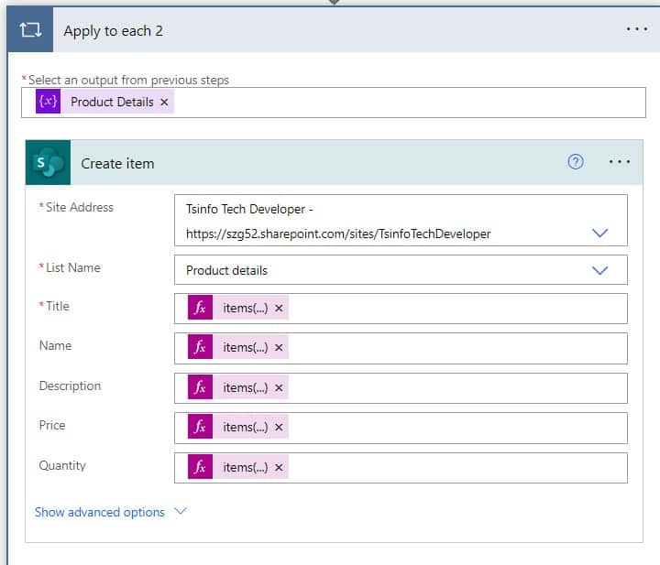Click the Product Details variable icon
The height and width of the screenshot is (565, 660).
pyautogui.click(x=48, y=102)
